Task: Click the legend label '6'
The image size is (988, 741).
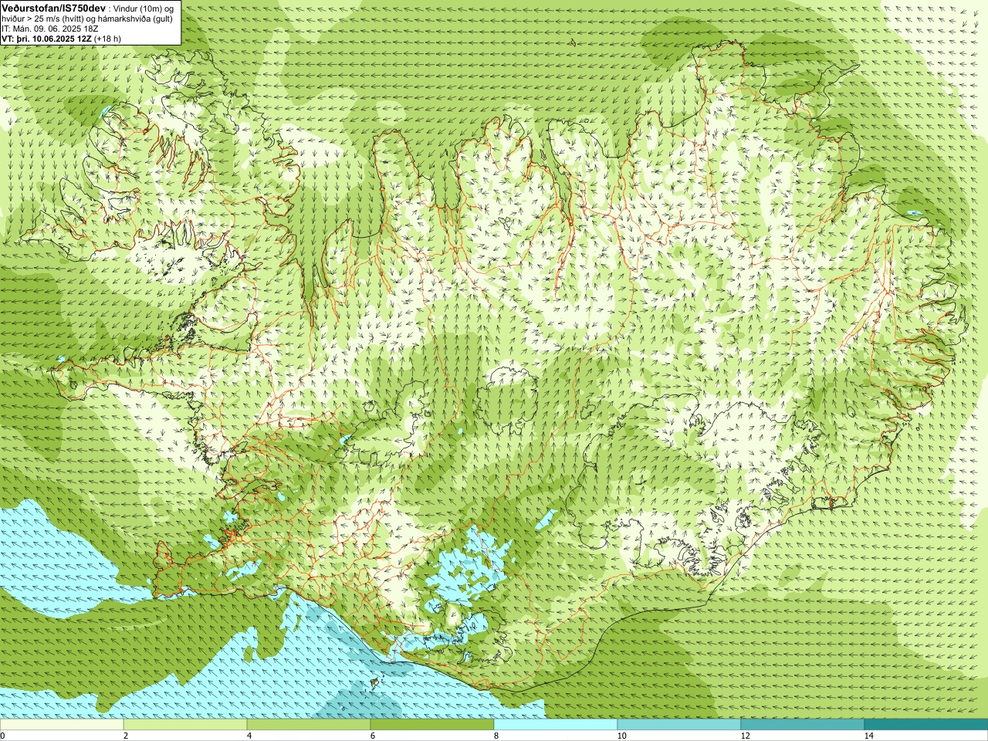Action: click(x=372, y=736)
